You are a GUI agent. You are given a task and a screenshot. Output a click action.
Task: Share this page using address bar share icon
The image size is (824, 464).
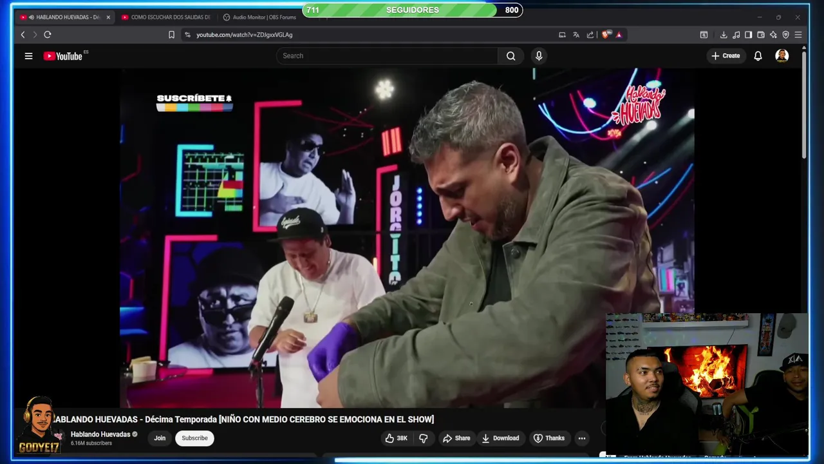point(590,35)
